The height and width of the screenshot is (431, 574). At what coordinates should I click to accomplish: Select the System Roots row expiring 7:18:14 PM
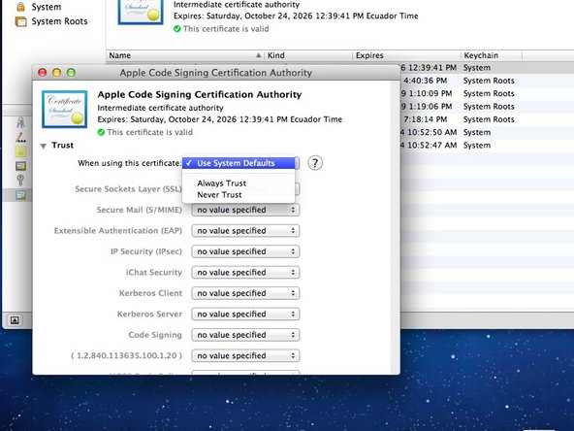coord(487,119)
